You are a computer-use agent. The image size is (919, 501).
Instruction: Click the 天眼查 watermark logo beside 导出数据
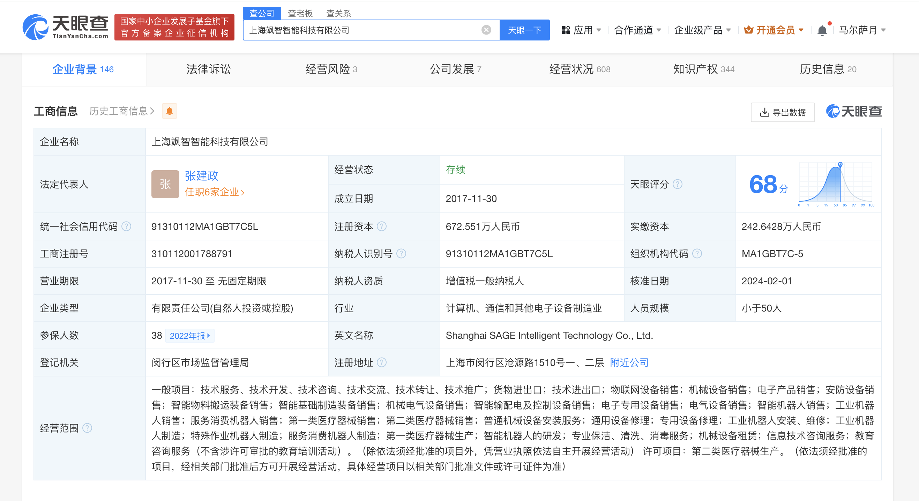coord(854,111)
